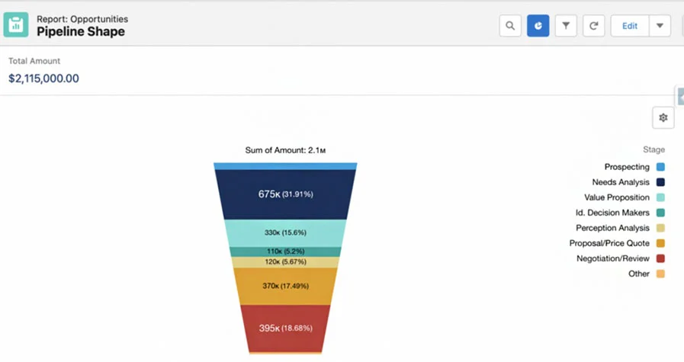The image size is (684, 362).
Task: Open chart settings gear icon
Action: [x=663, y=117]
